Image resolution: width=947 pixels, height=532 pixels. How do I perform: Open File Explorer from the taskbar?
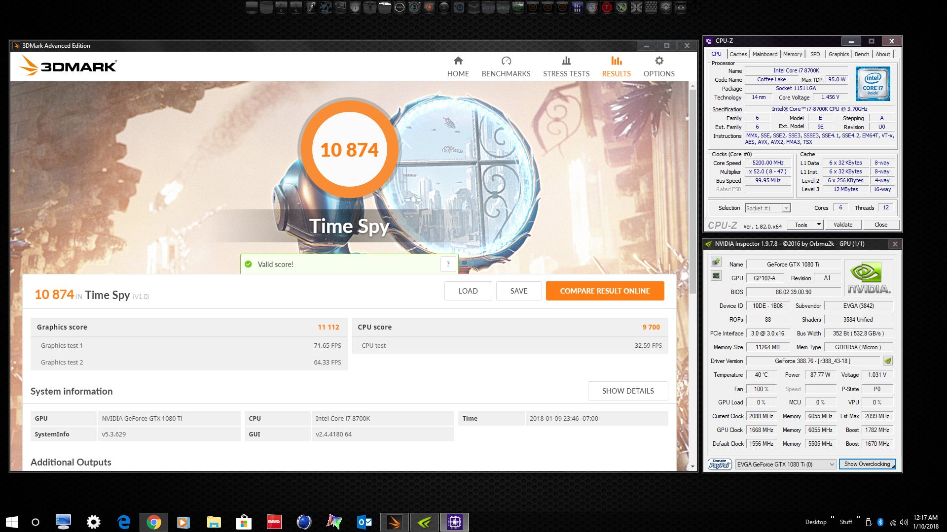pos(214,522)
